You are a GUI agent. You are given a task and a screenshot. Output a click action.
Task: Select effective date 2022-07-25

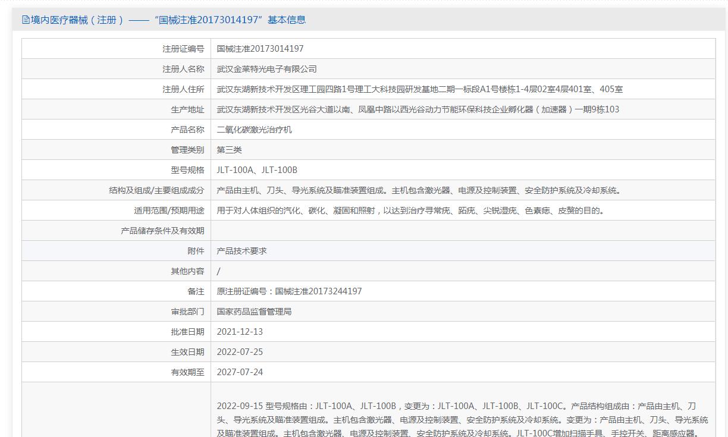coord(240,352)
